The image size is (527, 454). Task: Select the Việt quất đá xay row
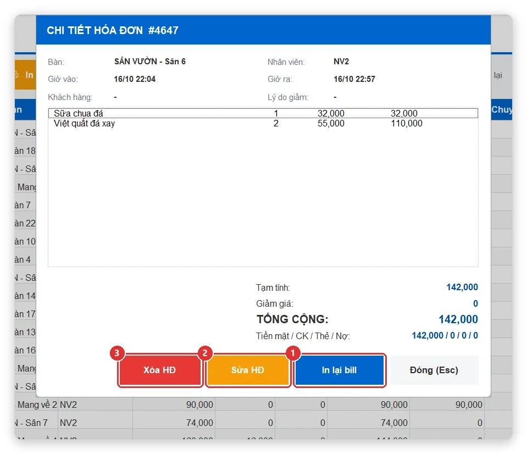point(263,123)
